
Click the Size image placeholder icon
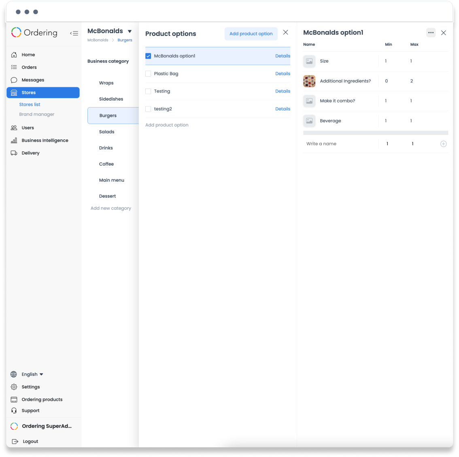point(309,61)
